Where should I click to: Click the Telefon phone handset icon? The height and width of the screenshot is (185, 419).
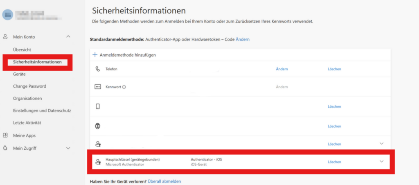97,69
